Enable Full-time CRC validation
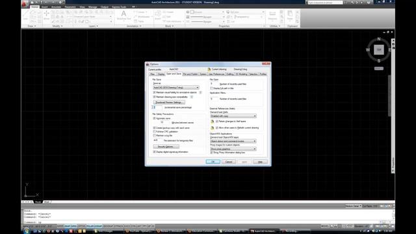 (155, 131)
